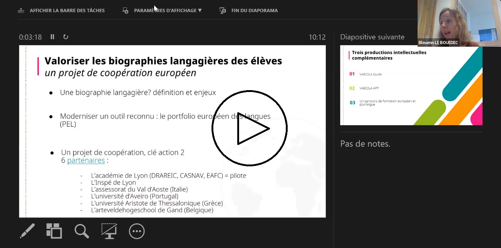Click the line Un projet de coopération, clé action 2
Image resolution: width=501 pixels, height=248 pixels.
(123, 152)
